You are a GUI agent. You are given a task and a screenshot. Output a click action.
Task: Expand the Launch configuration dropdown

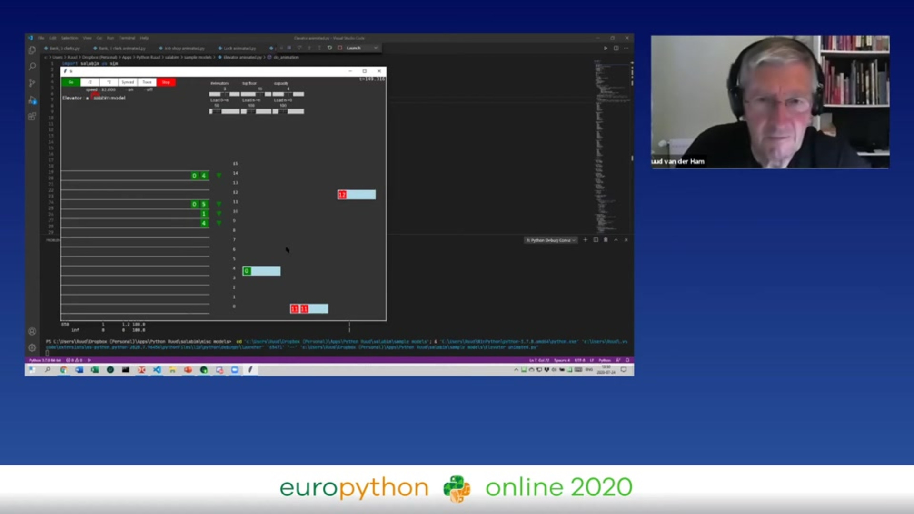[375, 48]
